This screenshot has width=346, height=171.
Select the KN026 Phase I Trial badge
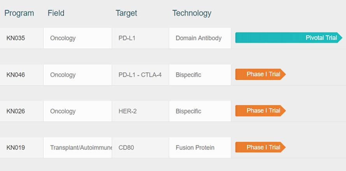(260, 111)
